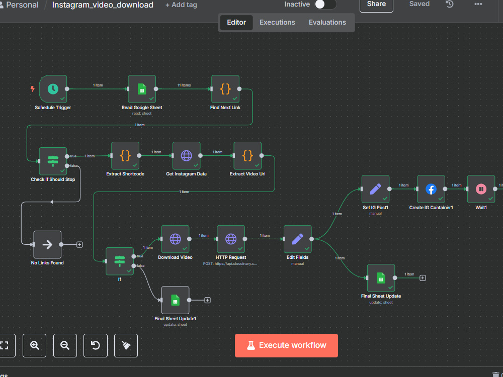Click the zoom in canvas button

pyautogui.click(x=34, y=345)
